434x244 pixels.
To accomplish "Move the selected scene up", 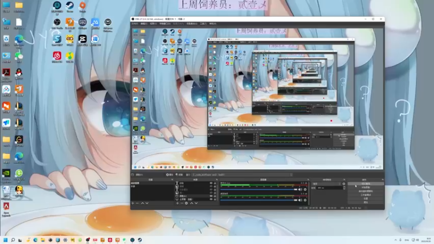I will (143, 203).
